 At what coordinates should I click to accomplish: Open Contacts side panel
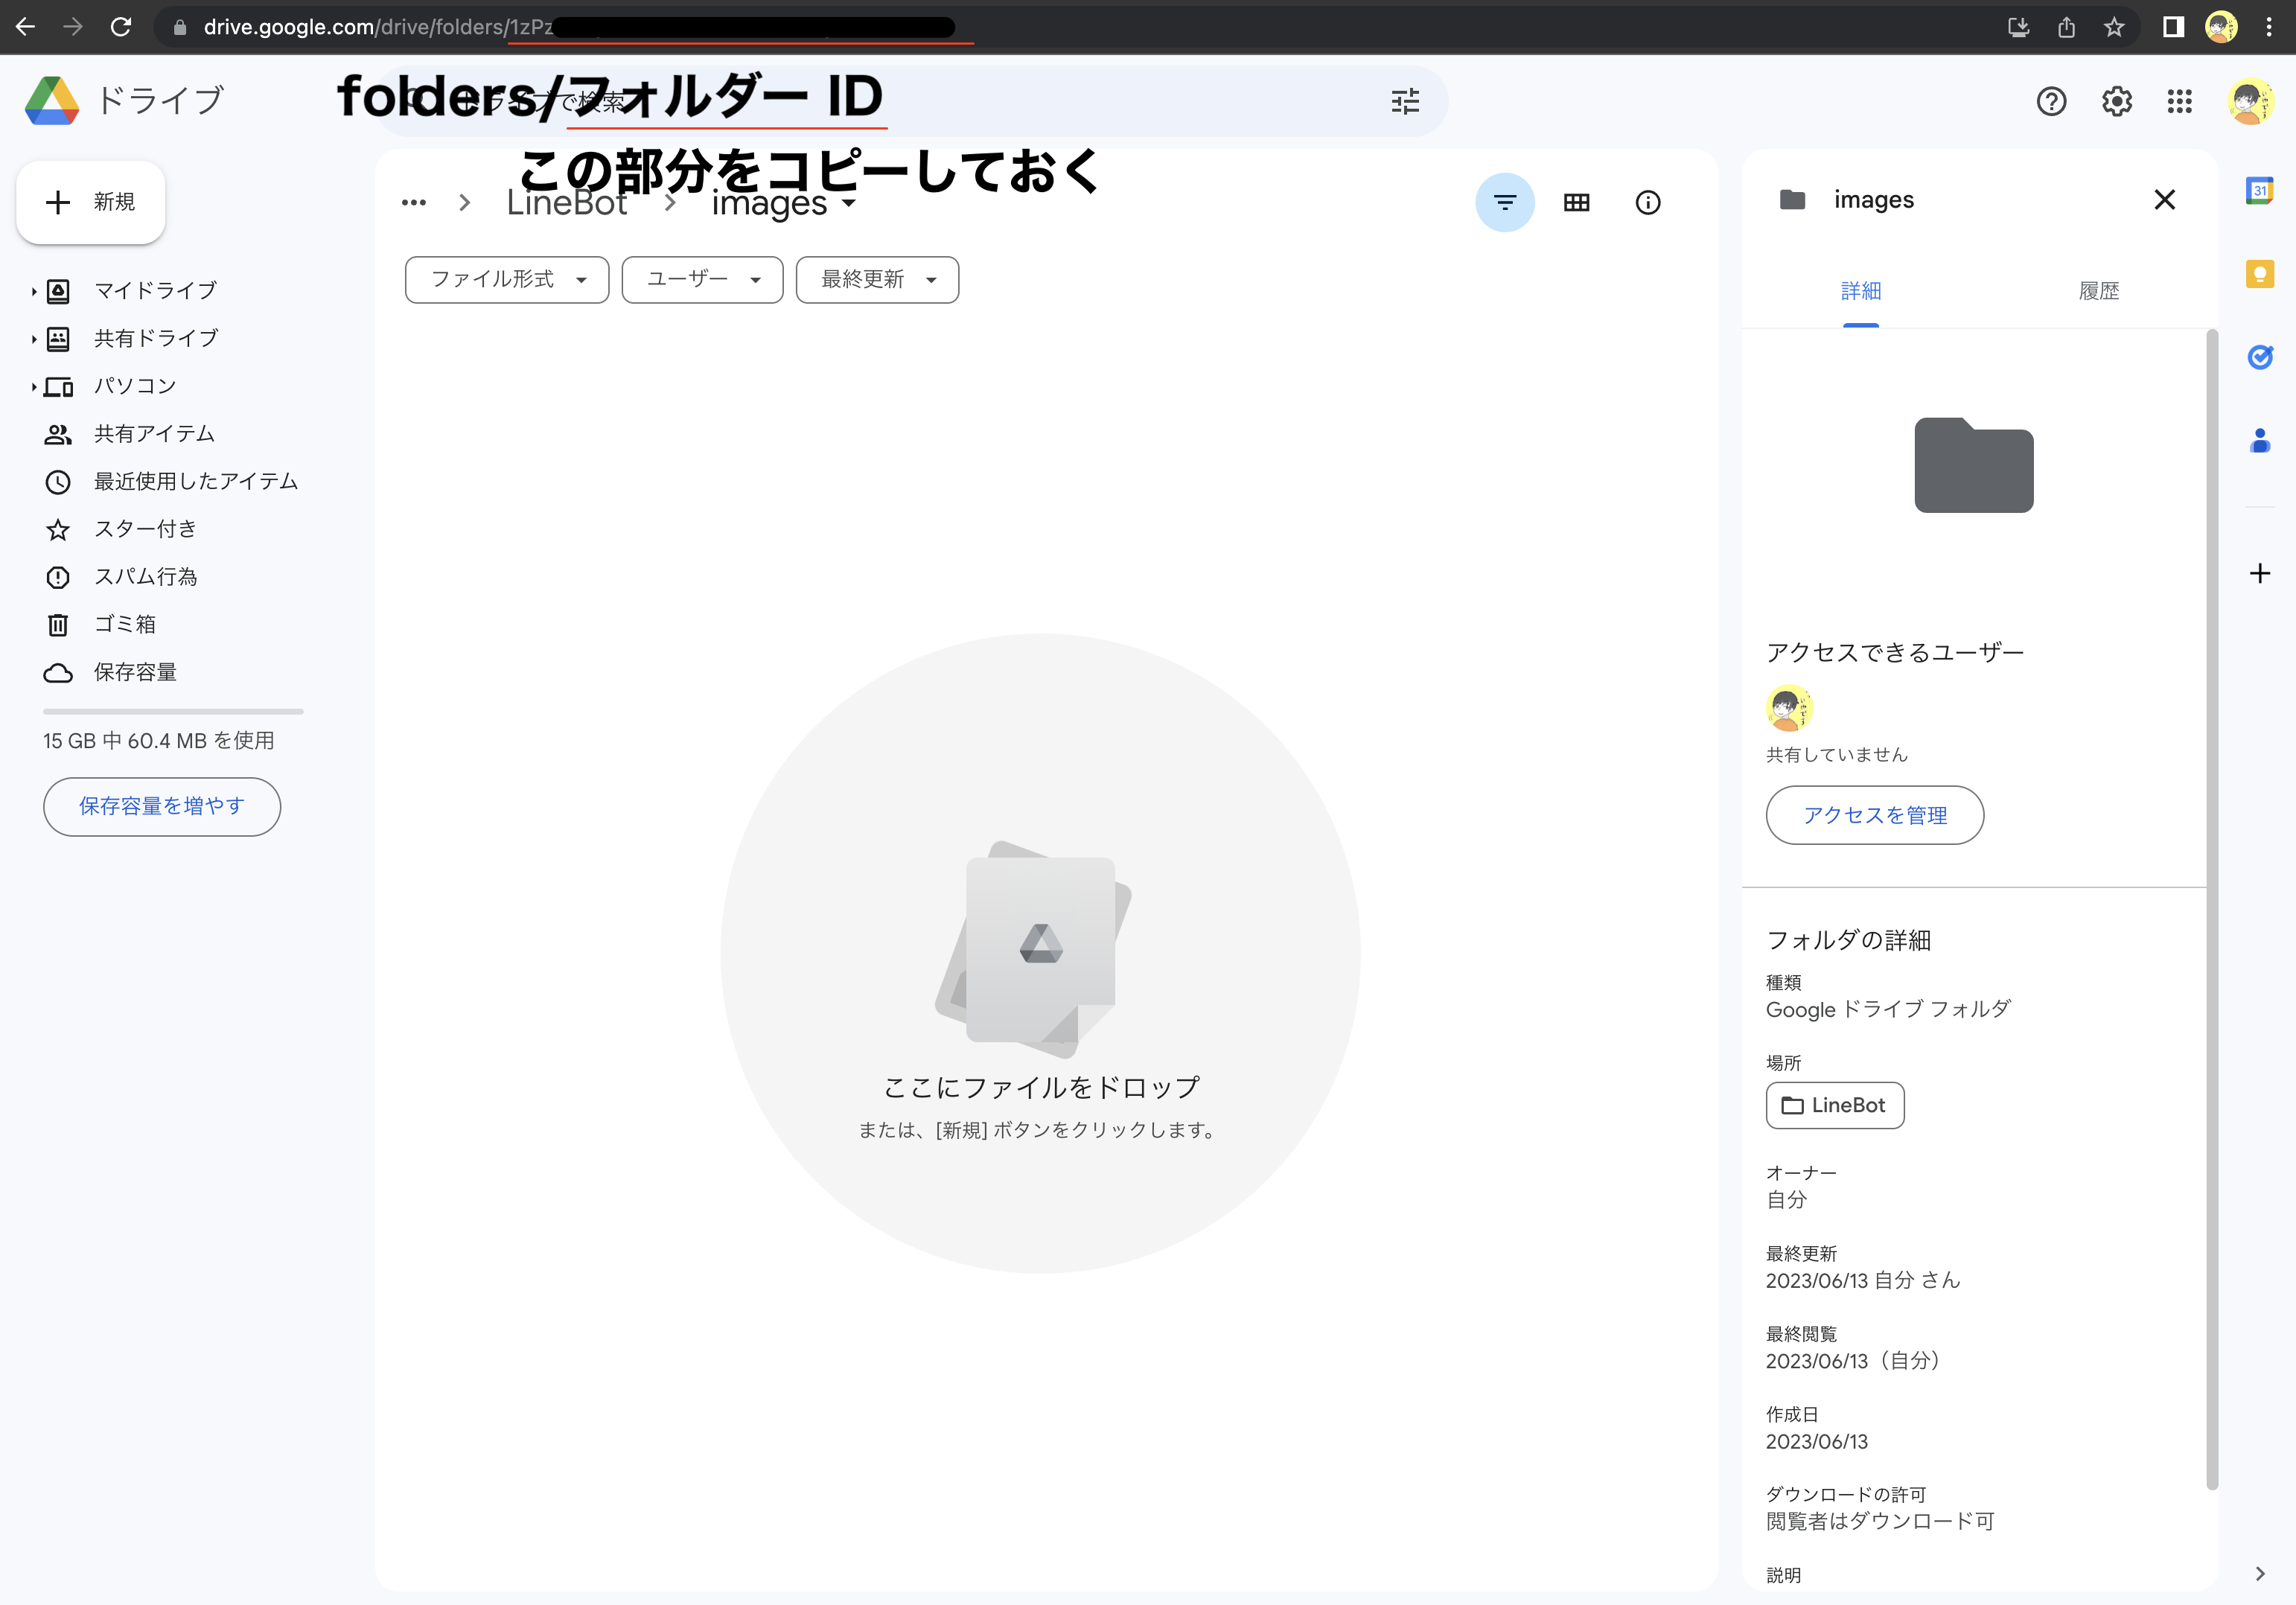(x=2260, y=440)
